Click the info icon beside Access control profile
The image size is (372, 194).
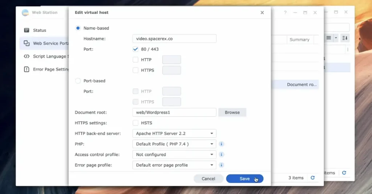click(222, 155)
